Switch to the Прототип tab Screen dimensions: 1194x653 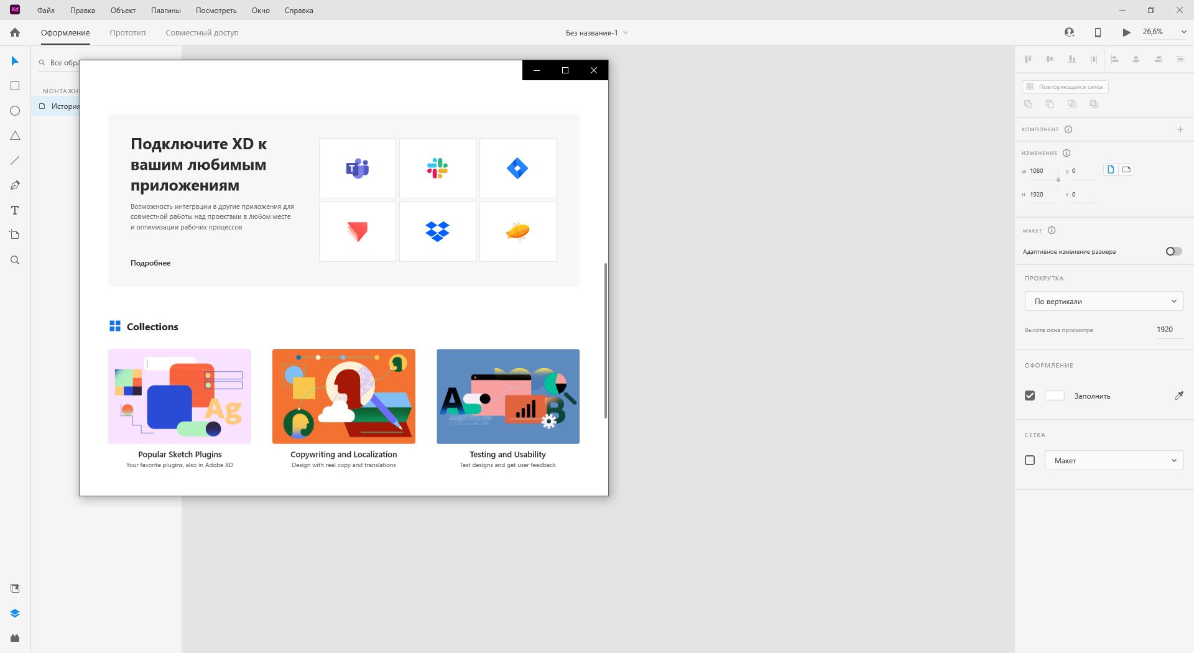pos(127,32)
